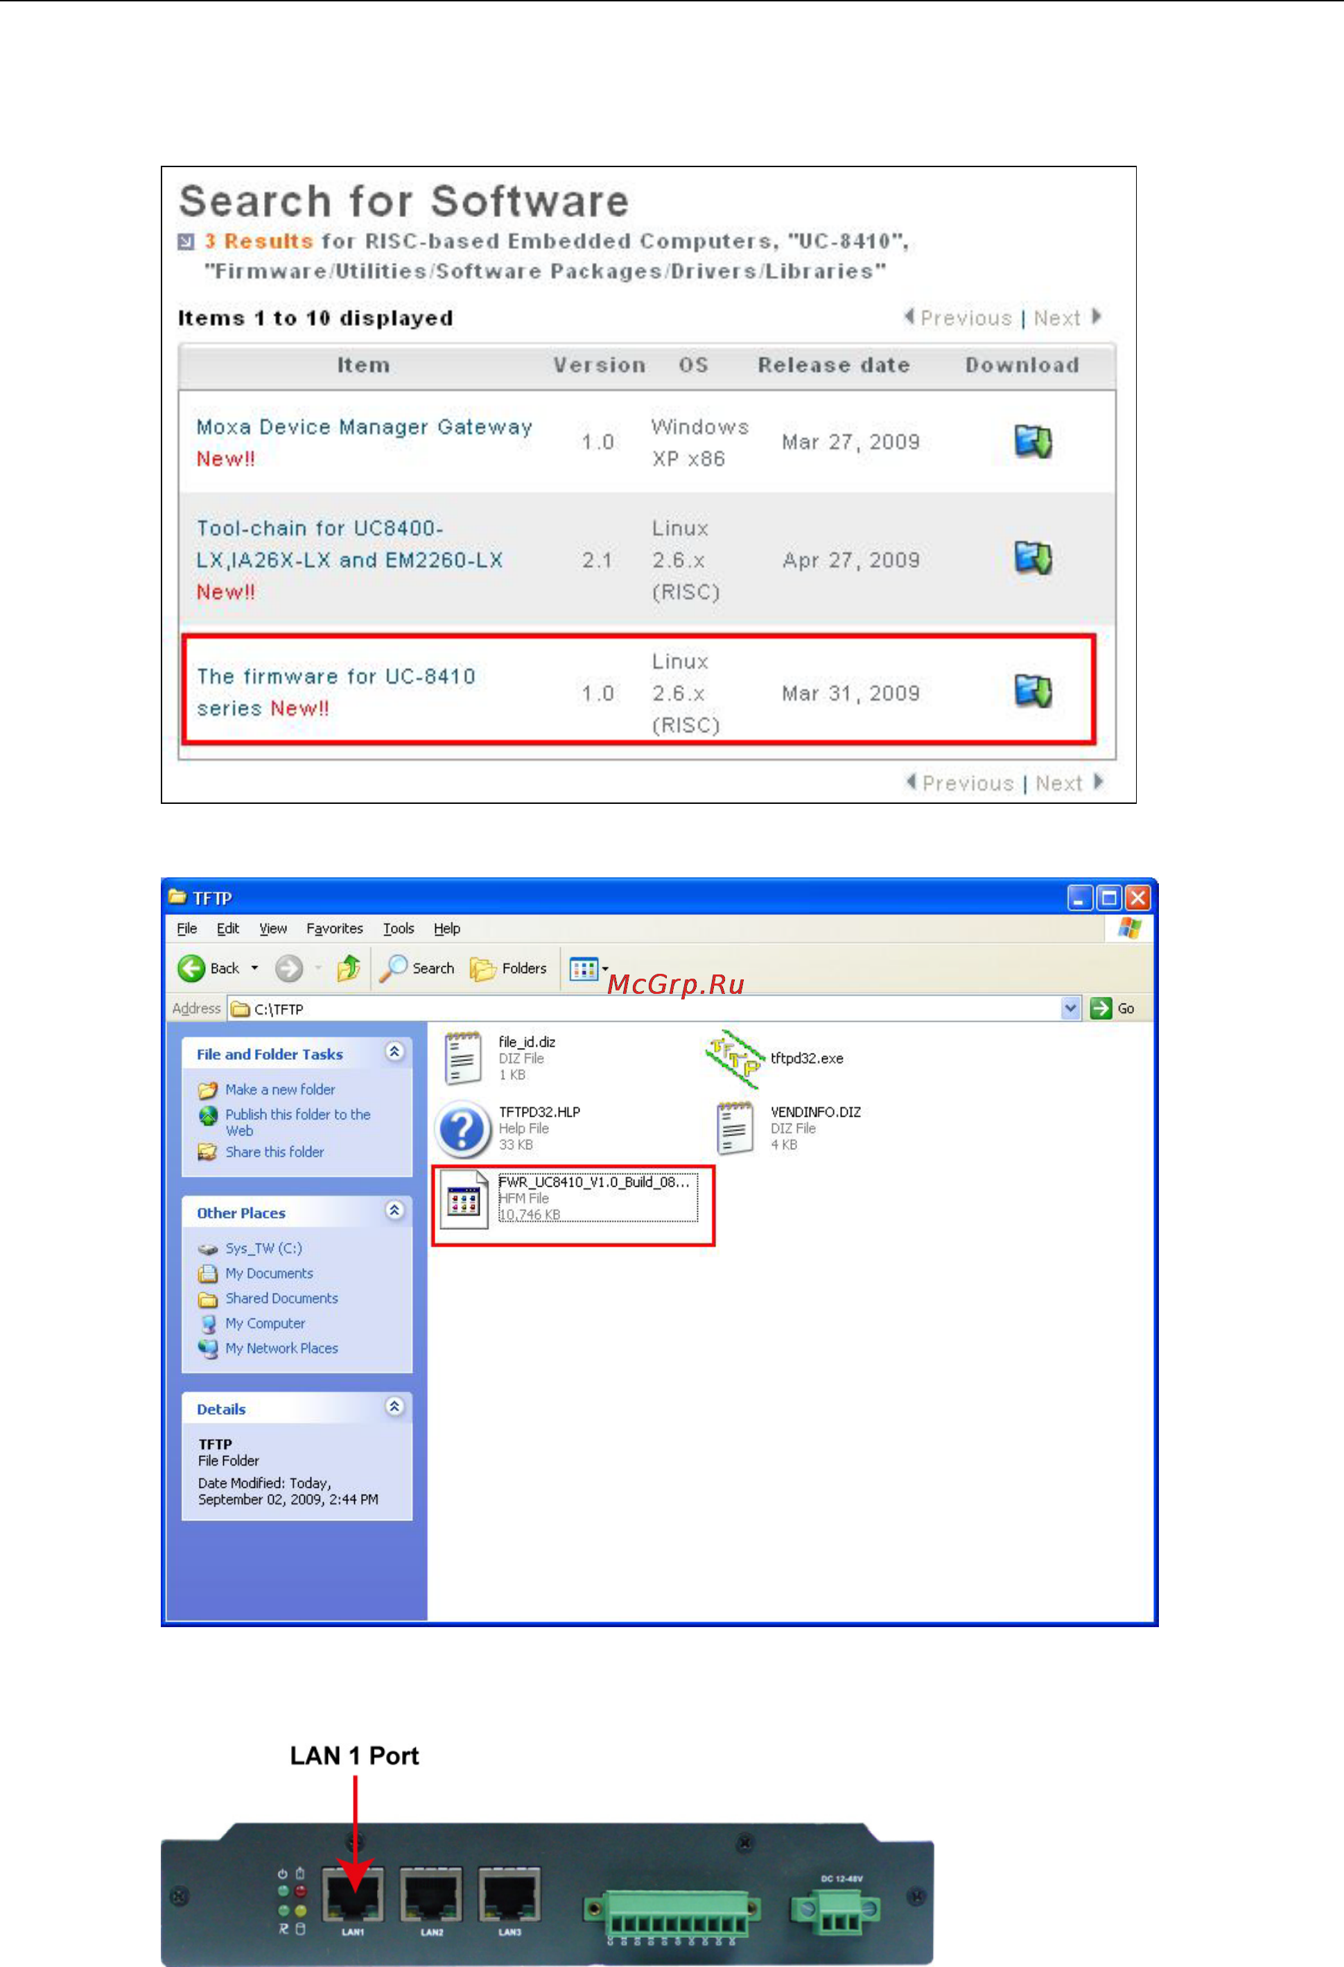Click Publish this folder to the Web
The image size is (1344, 1967).
298,1122
